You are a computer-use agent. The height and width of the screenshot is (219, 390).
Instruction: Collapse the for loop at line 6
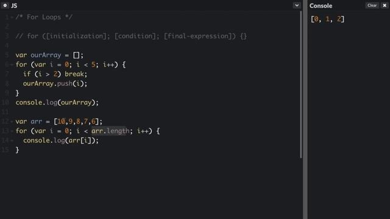pos(12,65)
